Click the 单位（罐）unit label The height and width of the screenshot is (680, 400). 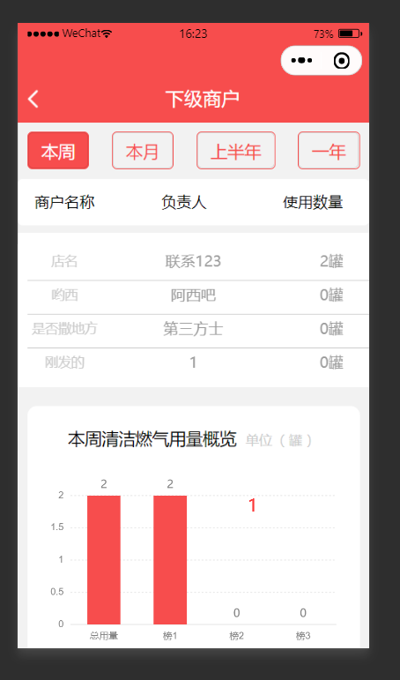pyautogui.click(x=279, y=441)
